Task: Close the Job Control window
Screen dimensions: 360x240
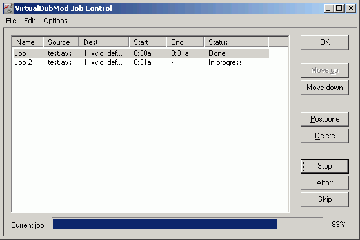Action: tap(351, 8)
